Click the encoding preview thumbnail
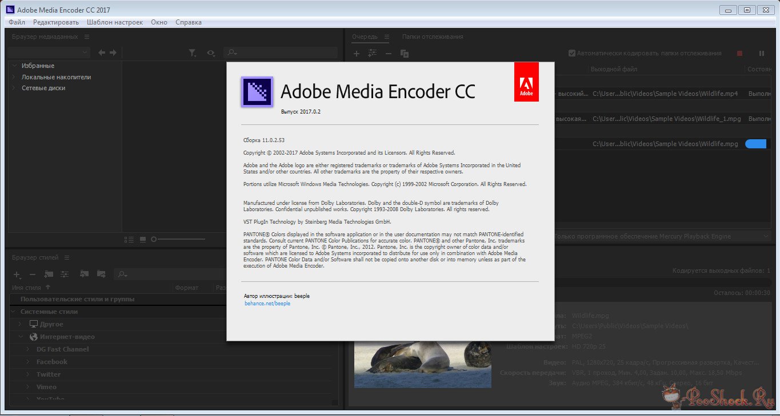The height and width of the screenshot is (416, 780). point(422,364)
